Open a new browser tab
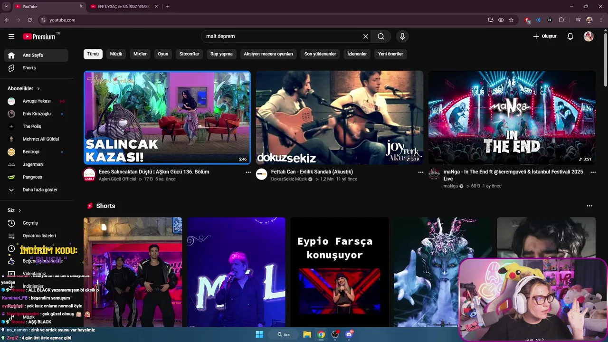The image size is (608, 342). 168,7
